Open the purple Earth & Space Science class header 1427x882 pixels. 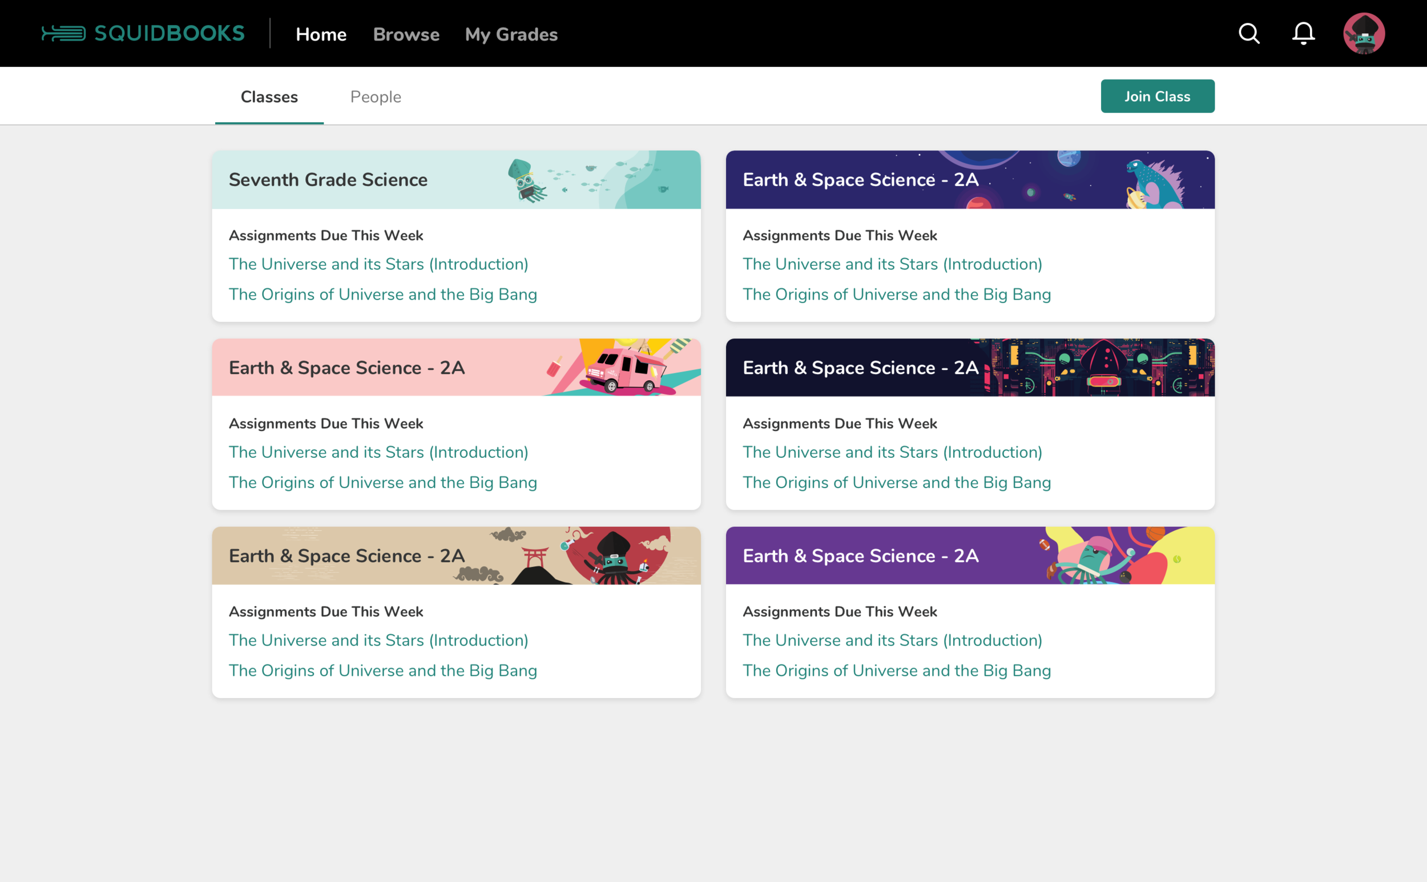tap(860, 556)
